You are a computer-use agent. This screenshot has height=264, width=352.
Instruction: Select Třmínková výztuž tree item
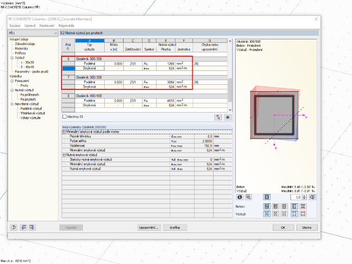(32, 113)
